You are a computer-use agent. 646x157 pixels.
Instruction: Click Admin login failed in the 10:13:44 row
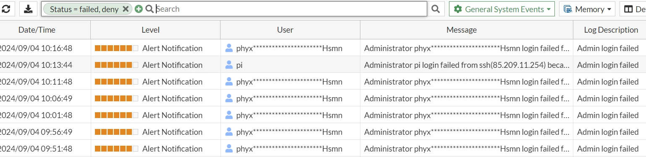tap(608, 65)
